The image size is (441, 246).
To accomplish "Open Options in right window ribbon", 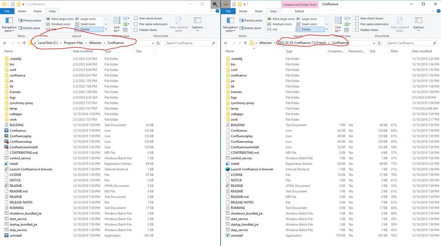I will [x=418, y=24].
